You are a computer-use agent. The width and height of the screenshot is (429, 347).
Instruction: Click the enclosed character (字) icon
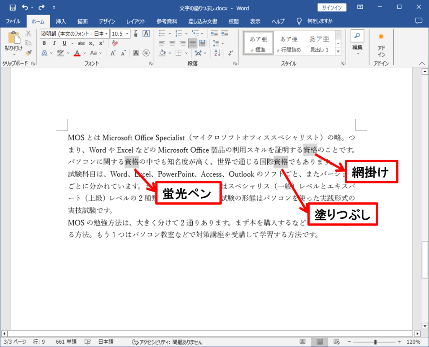pos(146,53)
